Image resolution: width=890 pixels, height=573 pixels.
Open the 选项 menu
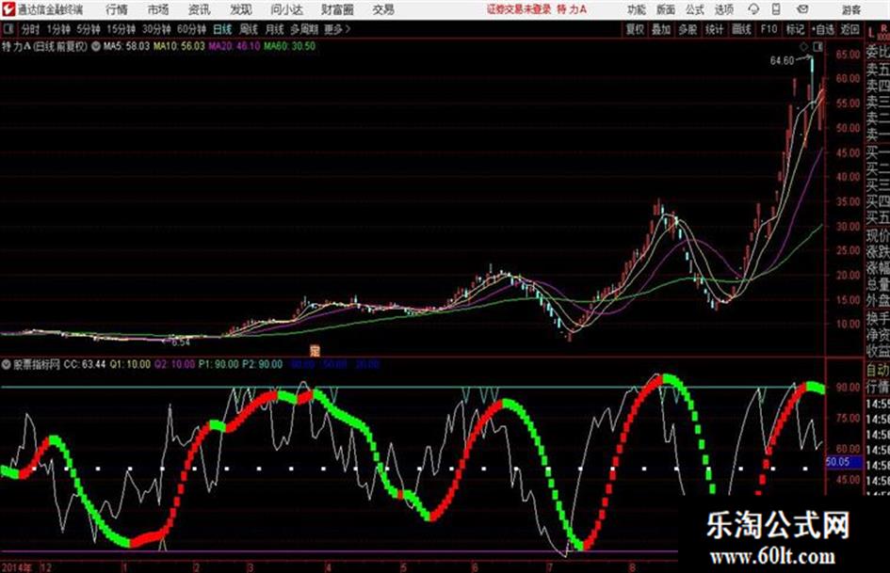point(724,9)
